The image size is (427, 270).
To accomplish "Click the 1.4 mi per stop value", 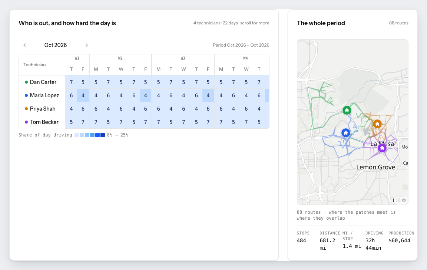I will pos(352,246).
